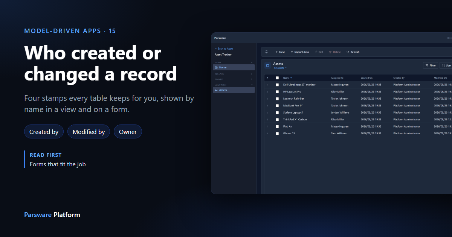Open the All Assets view dropdown
452x237 pixels.
coord(280,68)
